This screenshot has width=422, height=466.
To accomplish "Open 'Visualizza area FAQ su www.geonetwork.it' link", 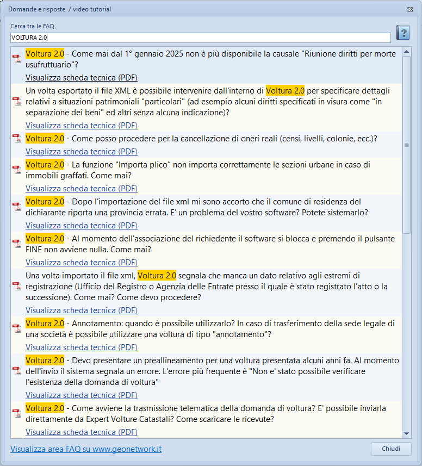I will [x=86, y=449].
